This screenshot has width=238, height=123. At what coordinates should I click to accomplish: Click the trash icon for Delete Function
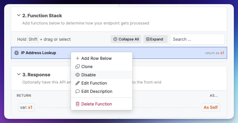click(x=77, y=104)
